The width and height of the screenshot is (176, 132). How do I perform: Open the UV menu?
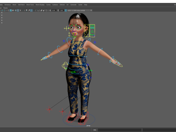[x=67, y=5]
